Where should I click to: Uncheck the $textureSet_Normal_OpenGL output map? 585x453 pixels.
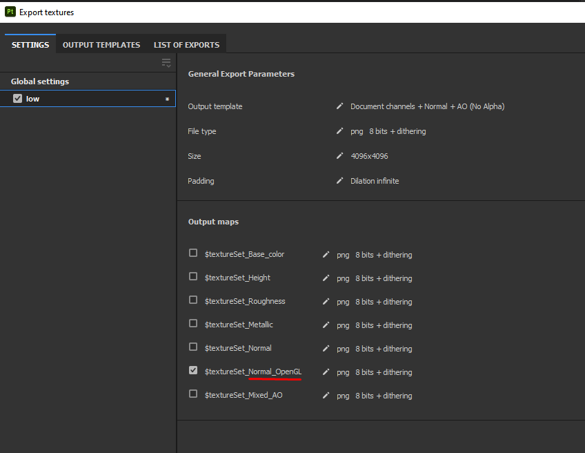193,371
